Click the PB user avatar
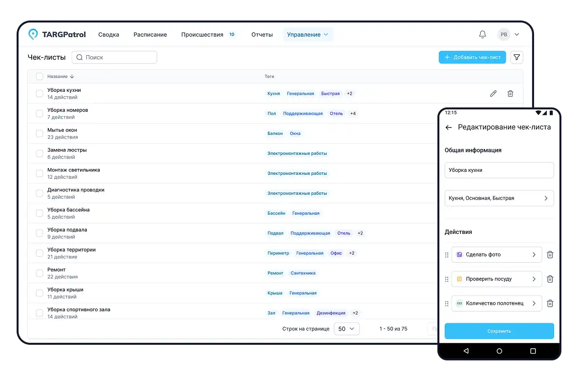578x377 pixels. pos(504,34)
